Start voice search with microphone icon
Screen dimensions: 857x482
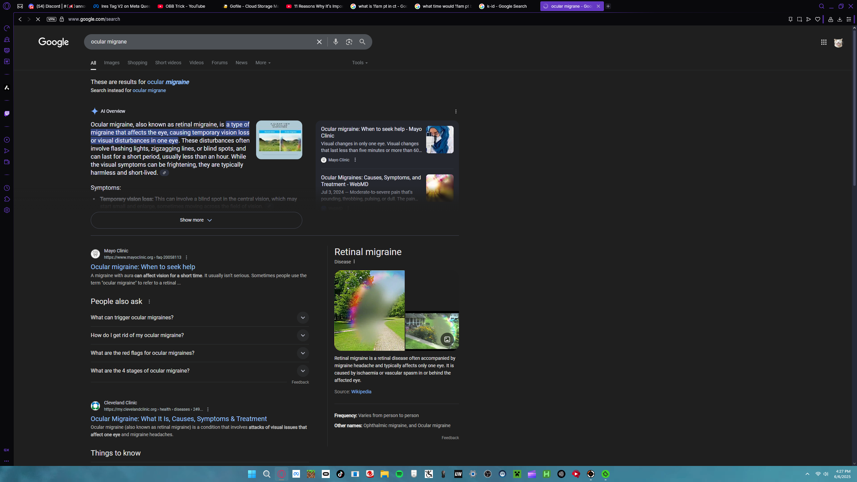click(x=335, y=42)
